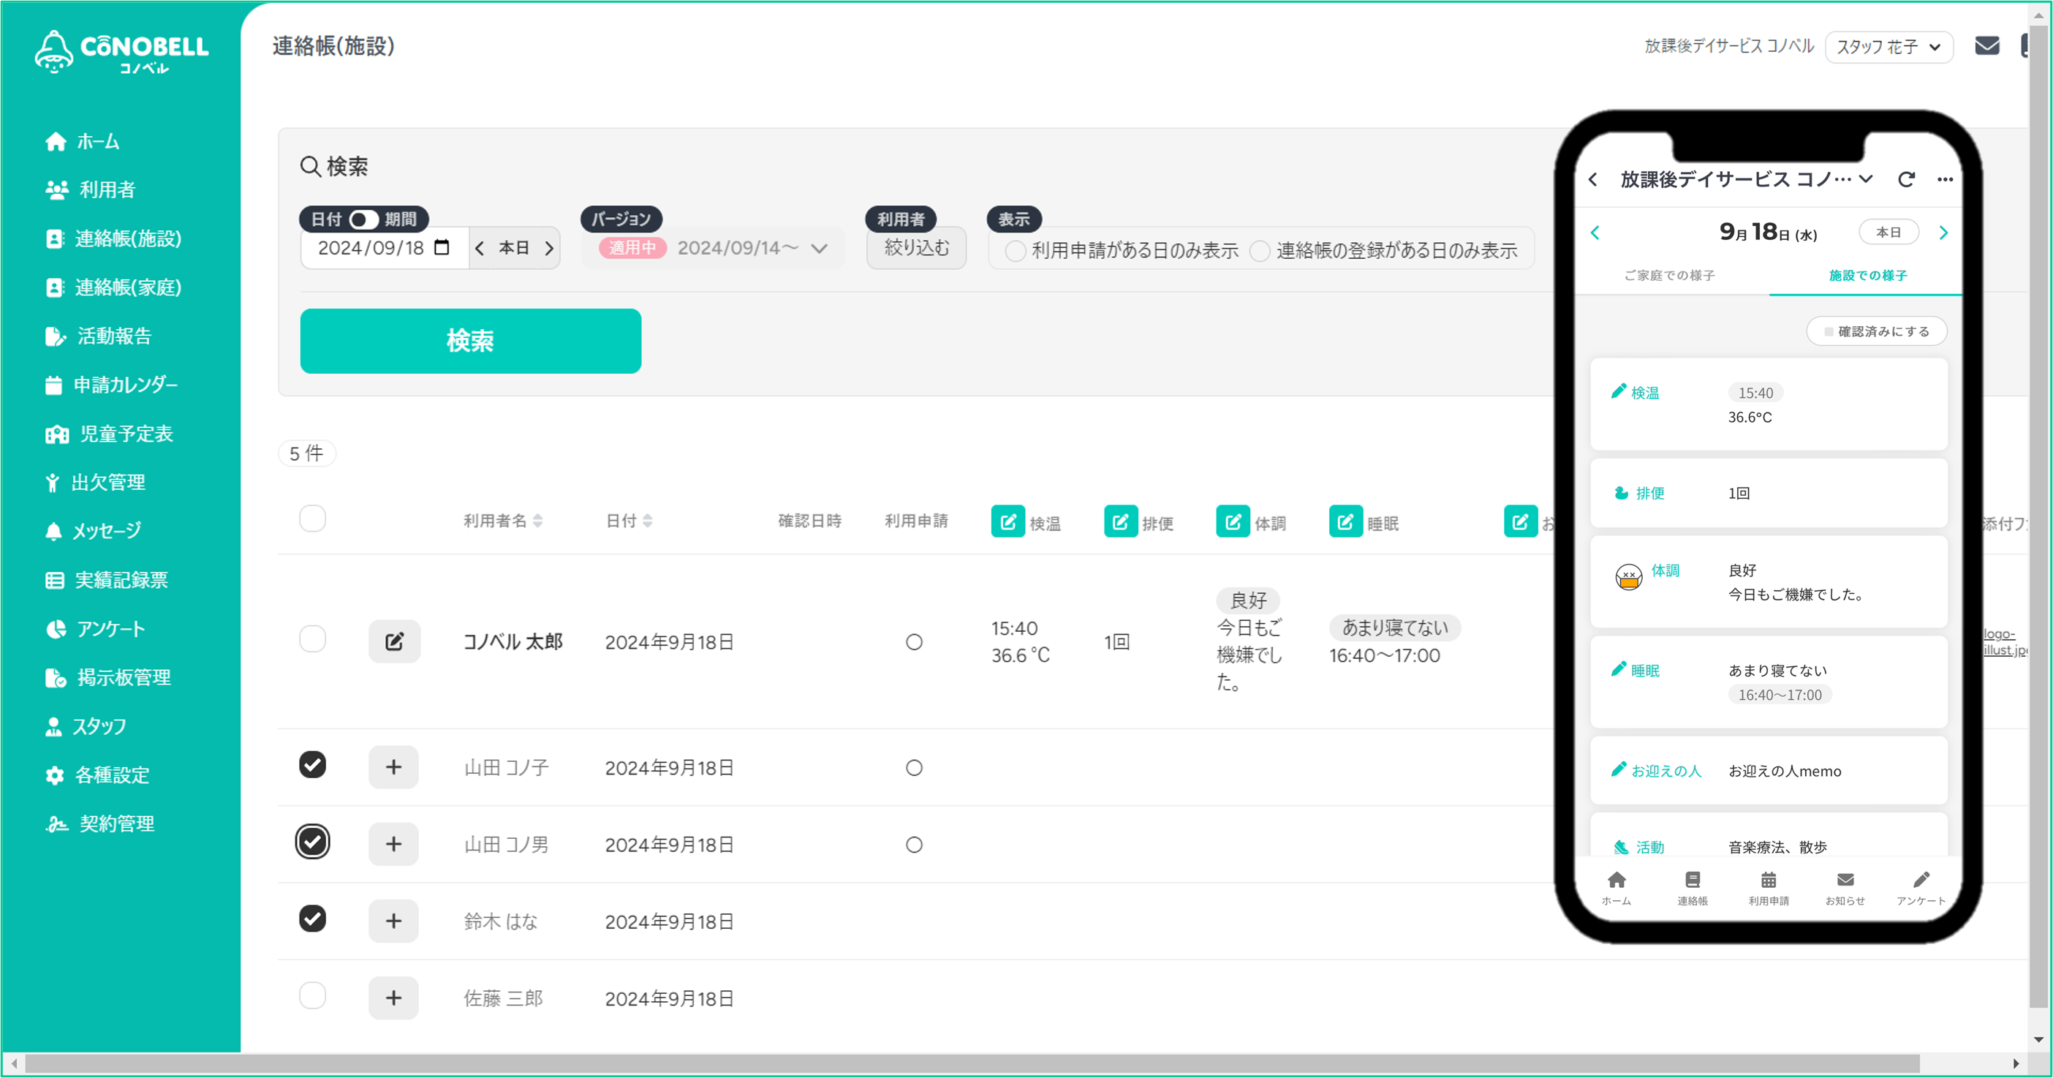Open the calendar picker in date field
This screenshot has height=1078, width=2053.
[442, 247]
